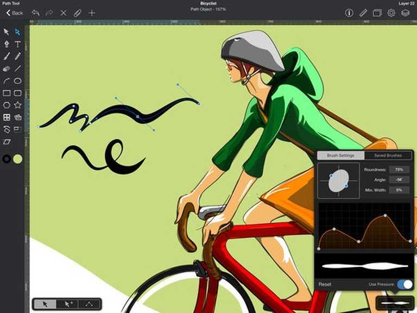Open the black stroke color well

(x=7, y=159)
